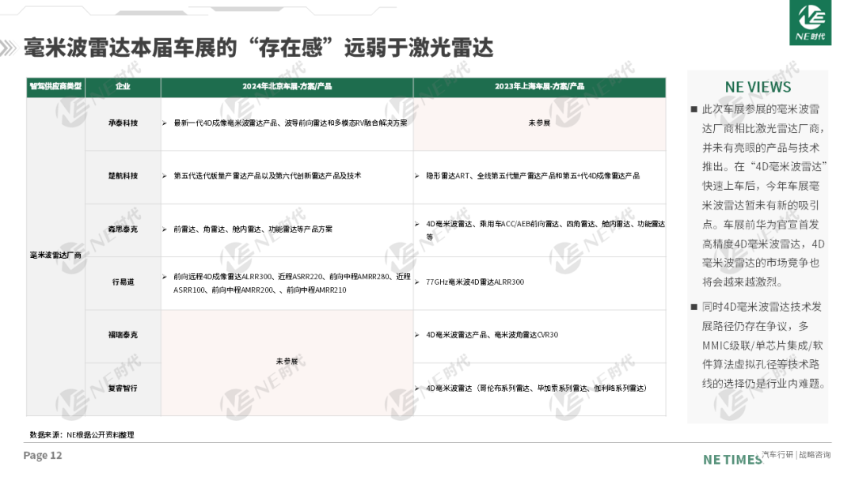Click the arrow bullet before 隐形雷达ART text
855x481 pixels.
click(417, 176)
